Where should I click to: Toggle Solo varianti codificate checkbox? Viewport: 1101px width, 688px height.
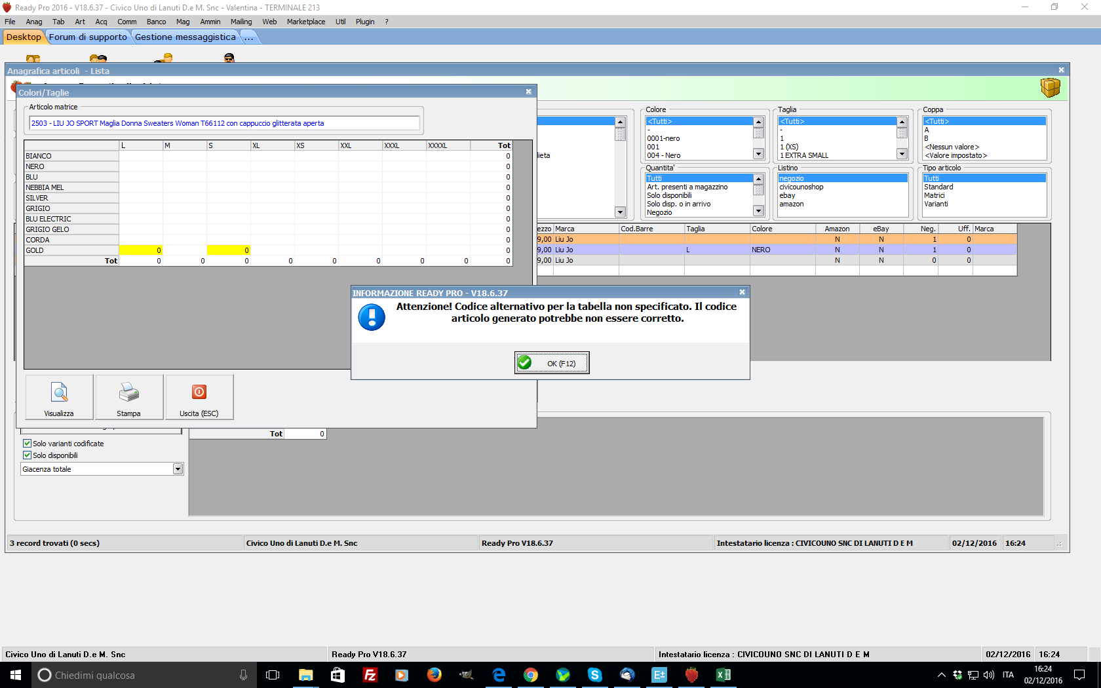click(x=27, y=444)
